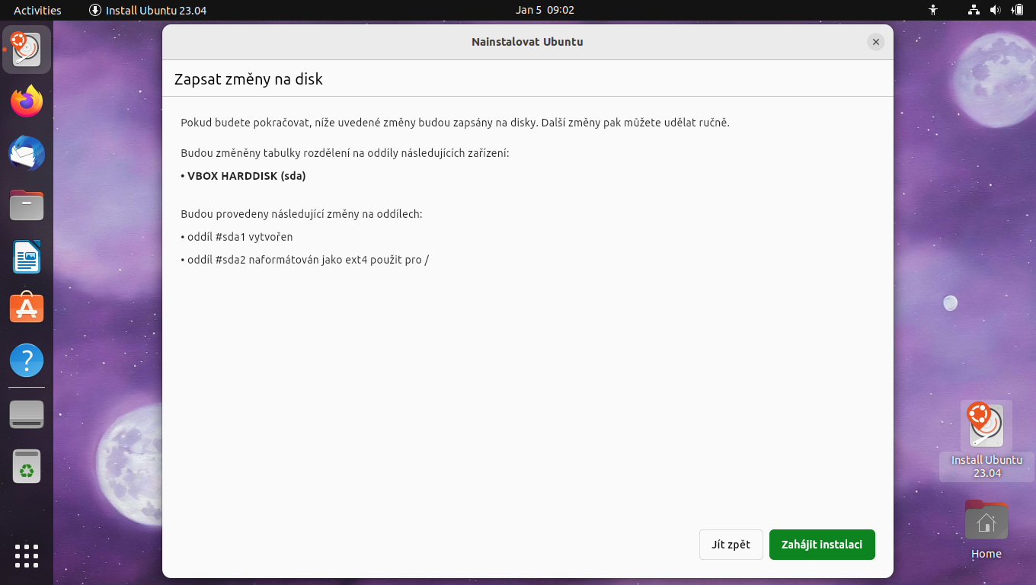This screenshot has width=1036, height=585.
Task: Click the VBOX HARDDISK (sda) entry
Action: (x=243, y=176)
